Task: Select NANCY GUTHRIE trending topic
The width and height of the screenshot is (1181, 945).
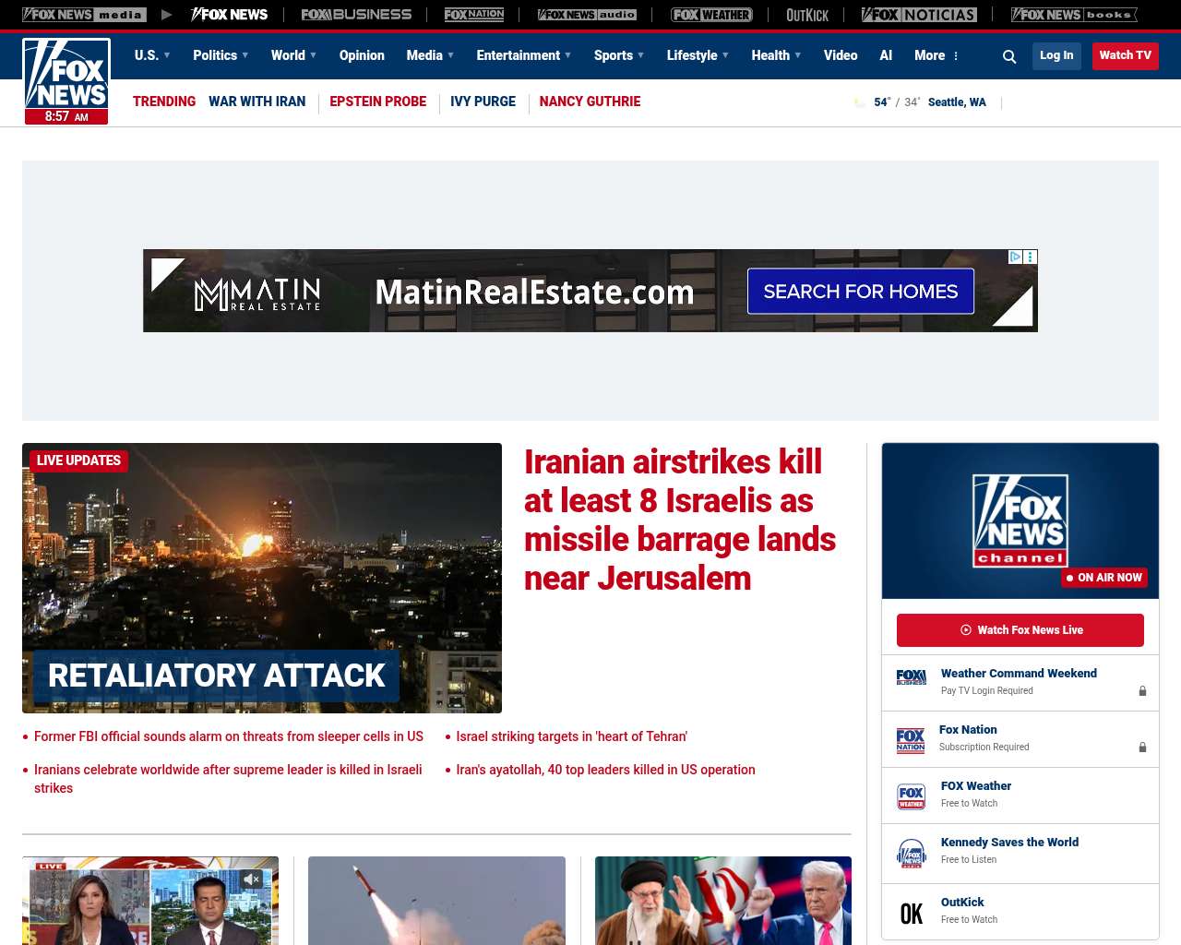Action: [x=590, y=102]
